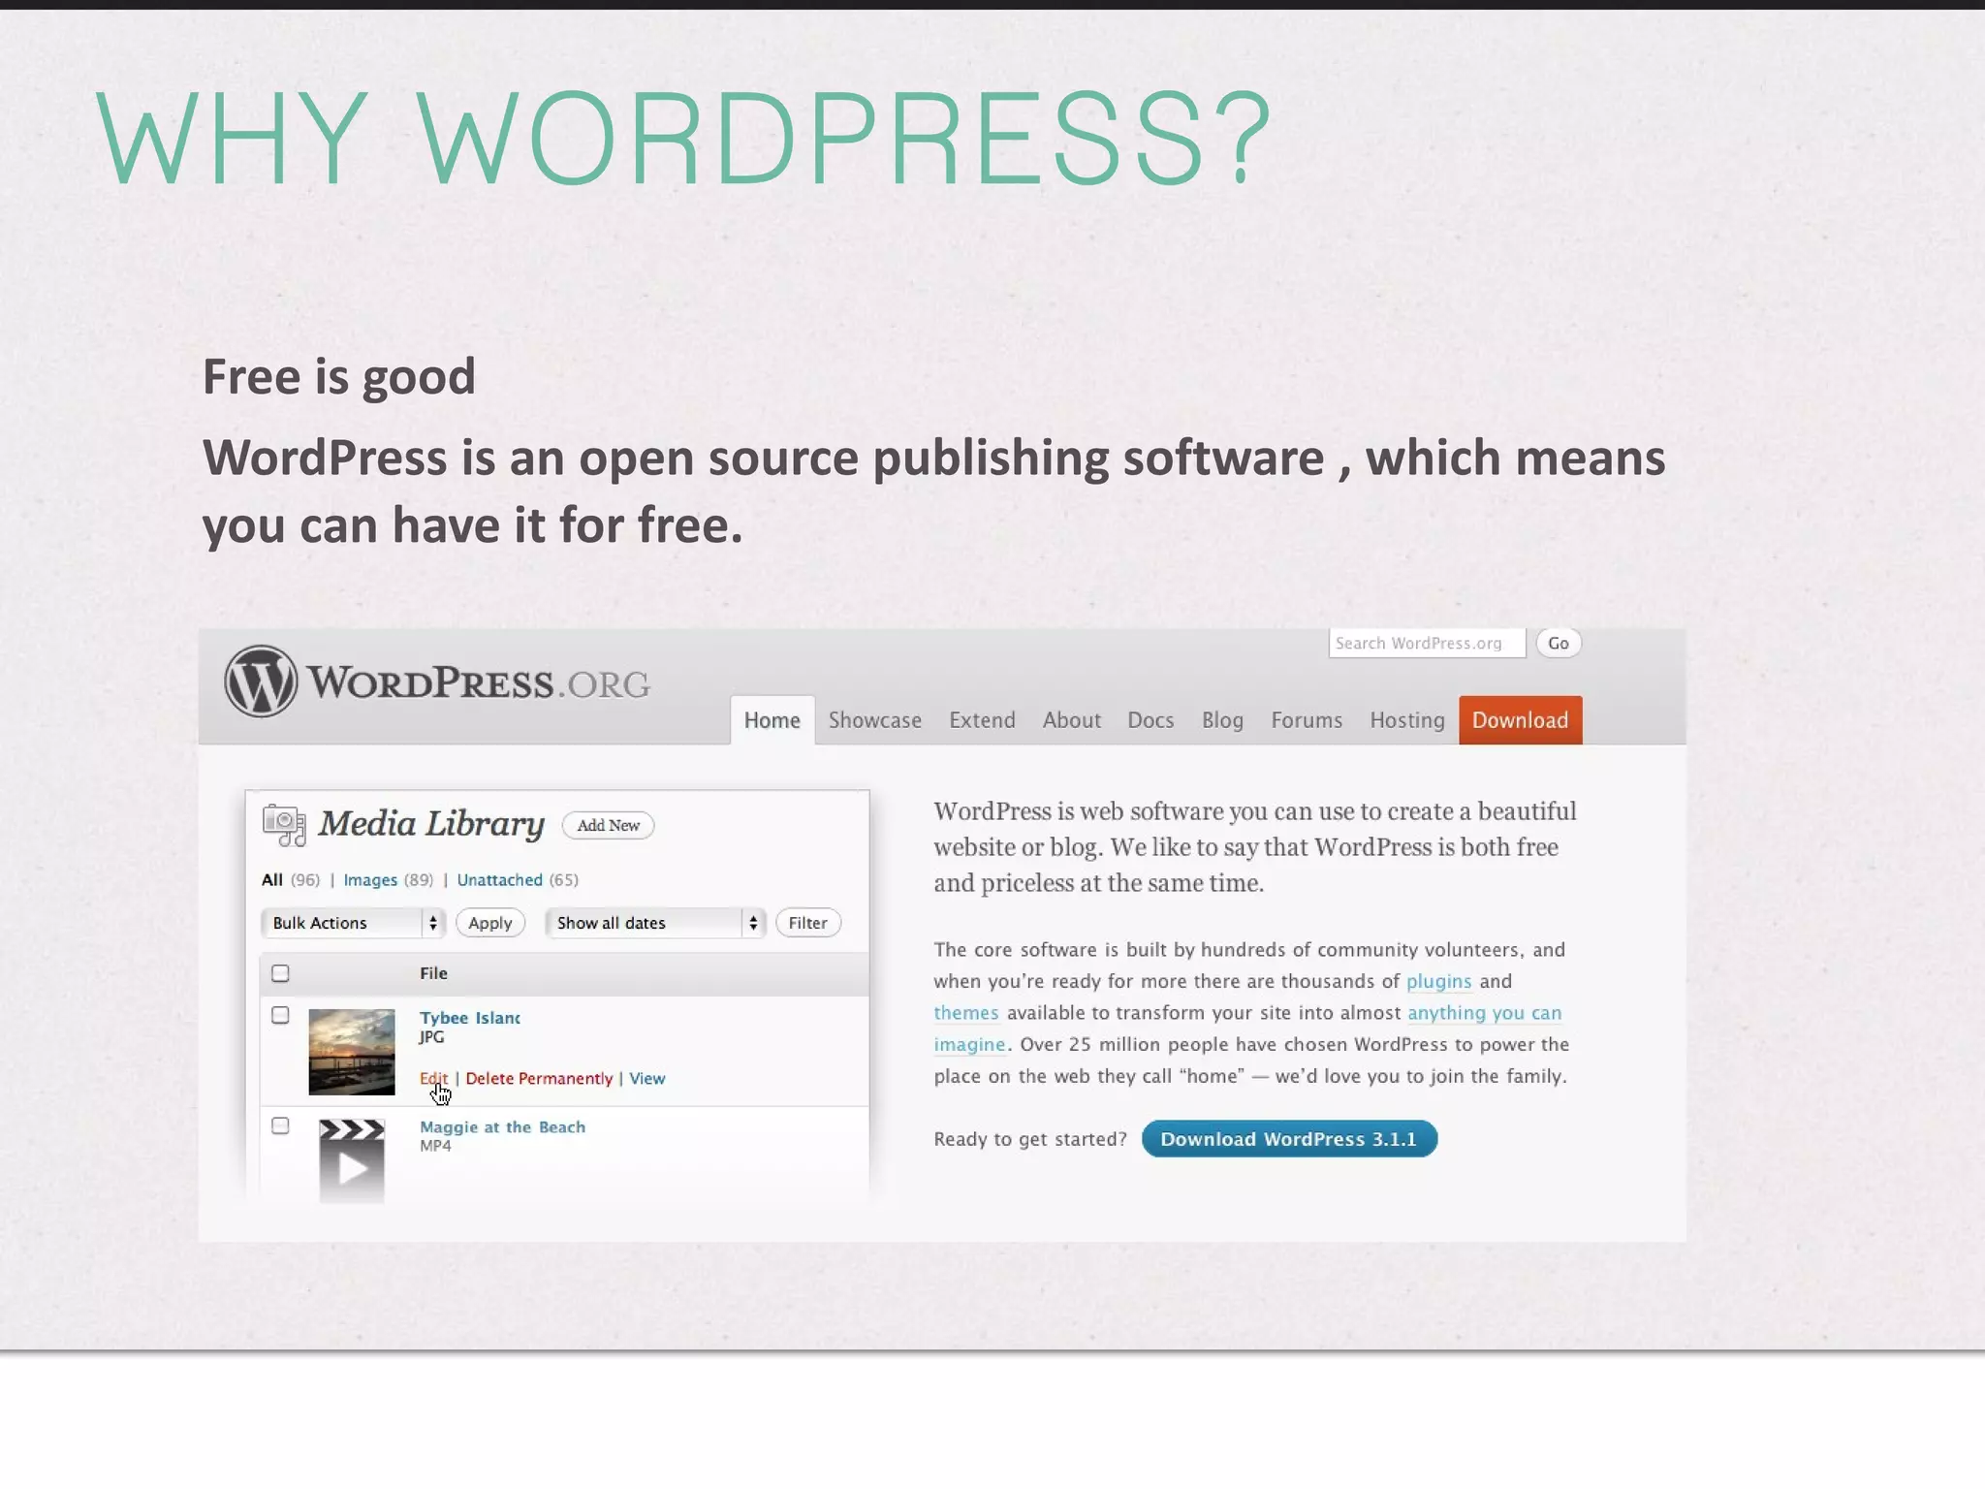The image size is (1985, 1489).
Task: Click the 'Ready to get started?' text
Action: [1030, 1139]
